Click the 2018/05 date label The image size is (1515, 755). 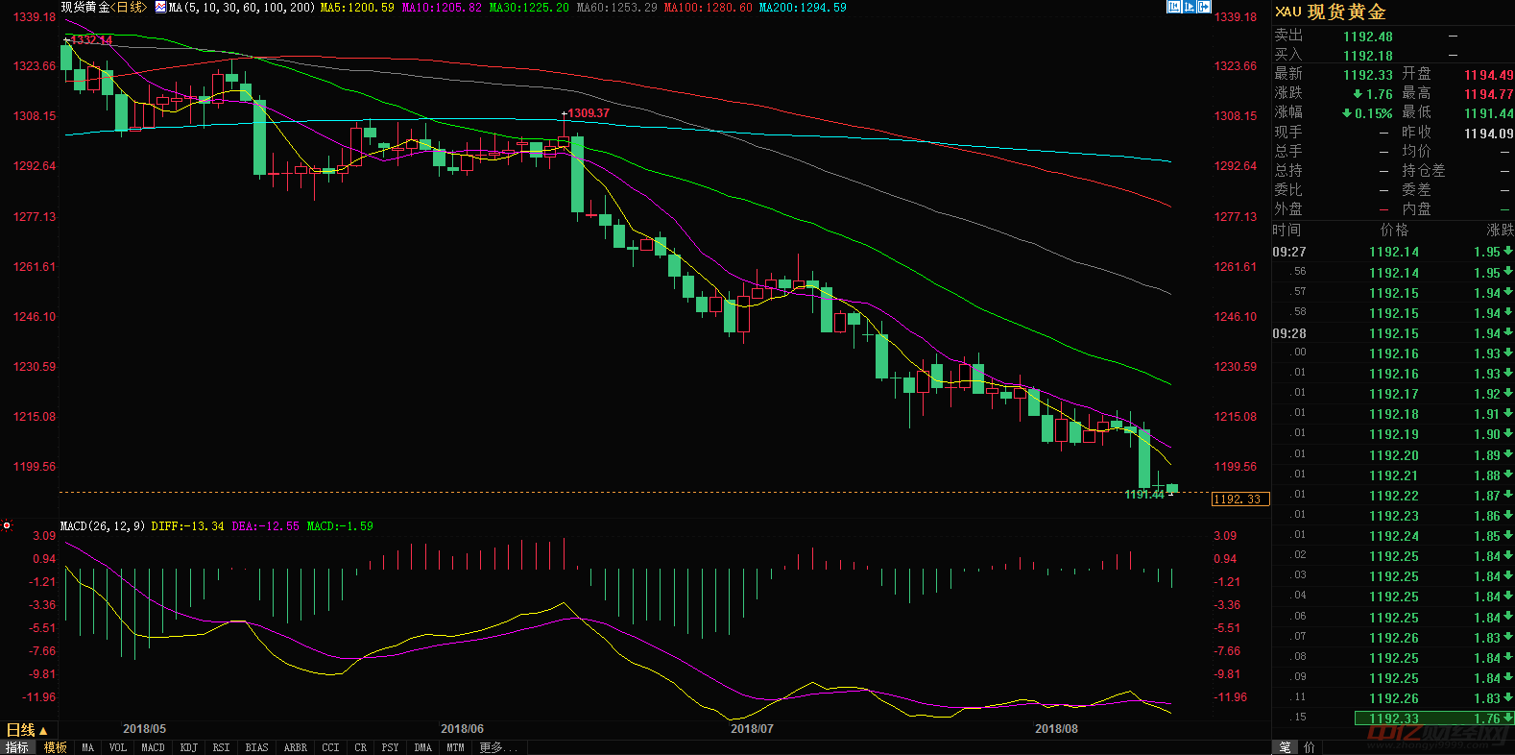coord(144,729)
